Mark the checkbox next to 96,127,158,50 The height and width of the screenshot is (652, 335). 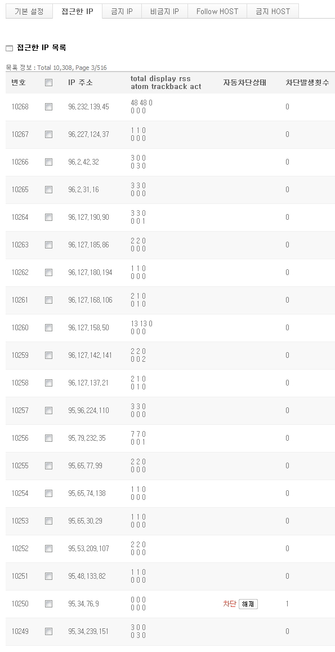click(48, 327)
